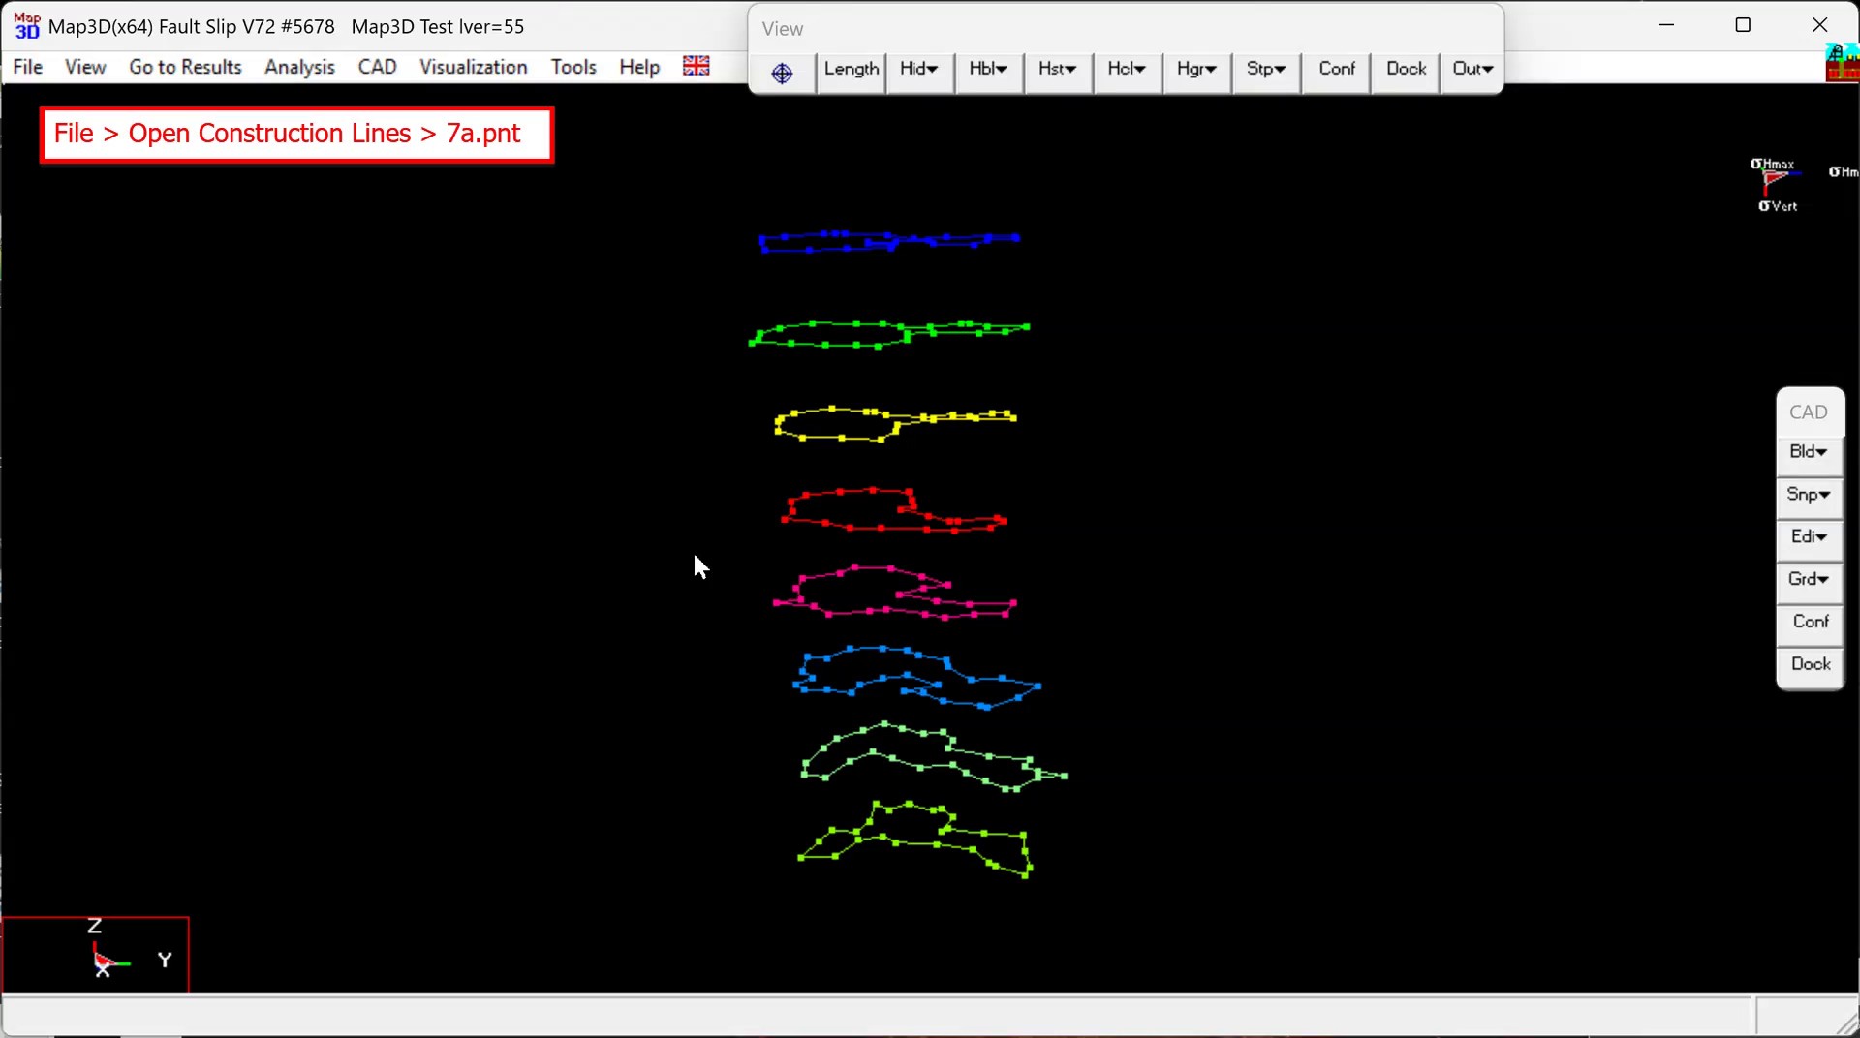Click the Dock button in CAD panel
Viewport: 1860px width, 1038px height.
[1810, 664]
